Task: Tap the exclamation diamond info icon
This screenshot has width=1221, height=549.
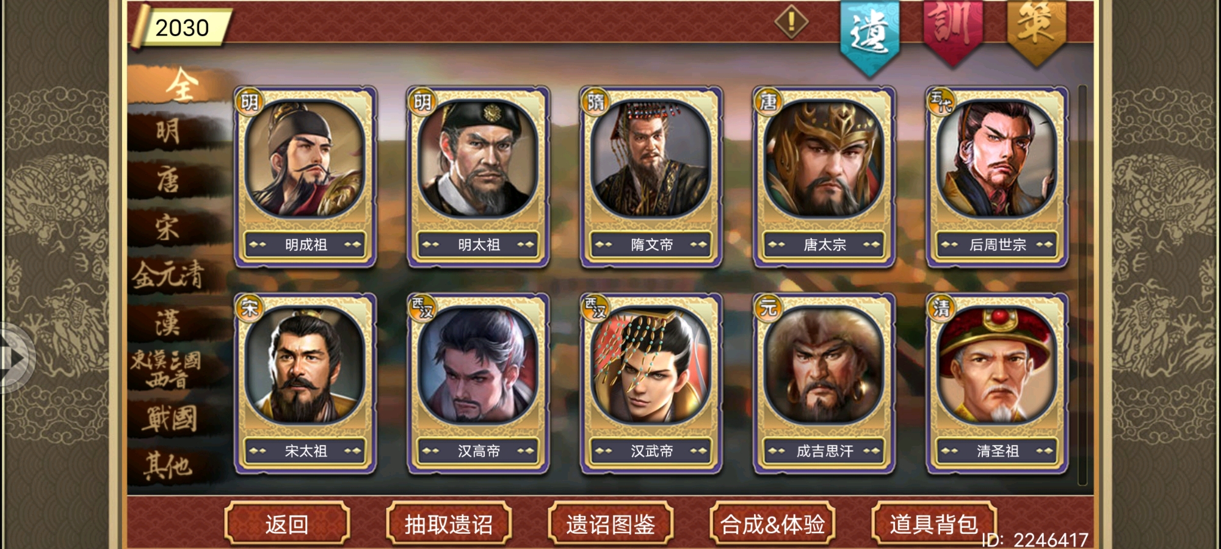Action: (x=791, y=22)
